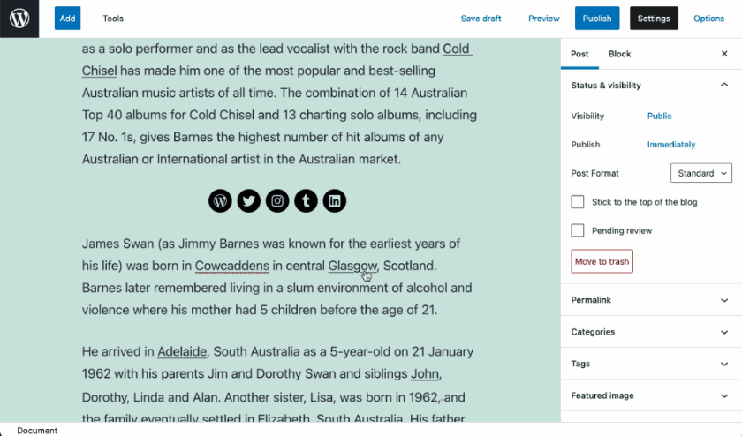
Task: Collapse Status & visibility panel
Action: coord(724,86)
